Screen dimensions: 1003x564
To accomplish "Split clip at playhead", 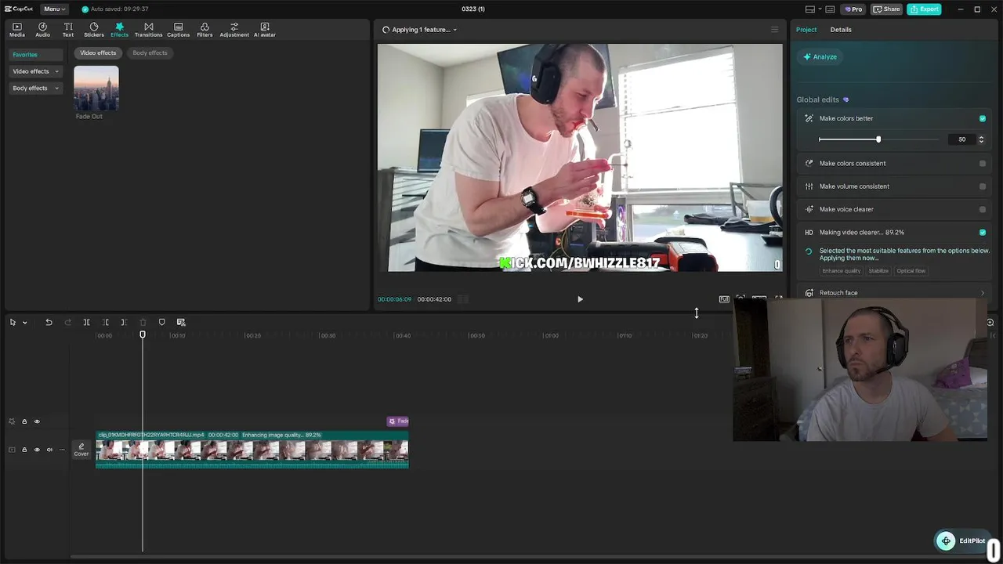I will (x=86, y=322).
